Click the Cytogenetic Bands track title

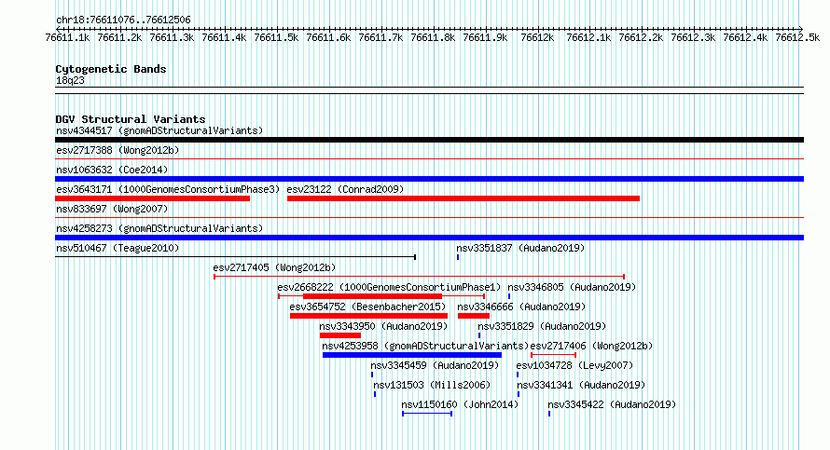tap(111, 69)
